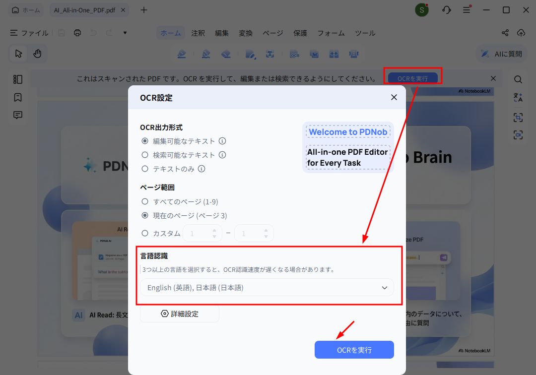Screen dimensions: 536x375
Task: Click the custom range start page field
Action: pos(202,233)
